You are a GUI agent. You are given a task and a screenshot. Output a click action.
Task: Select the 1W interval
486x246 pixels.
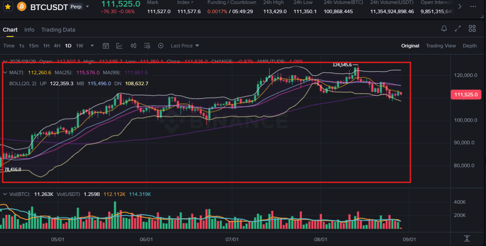80,46
